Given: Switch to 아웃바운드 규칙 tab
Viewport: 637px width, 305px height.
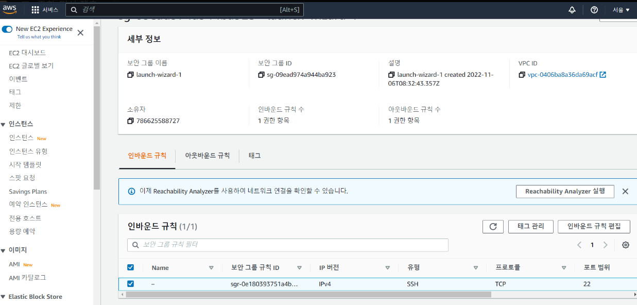Looking at the screenshot, I should [x=208, y=156].
